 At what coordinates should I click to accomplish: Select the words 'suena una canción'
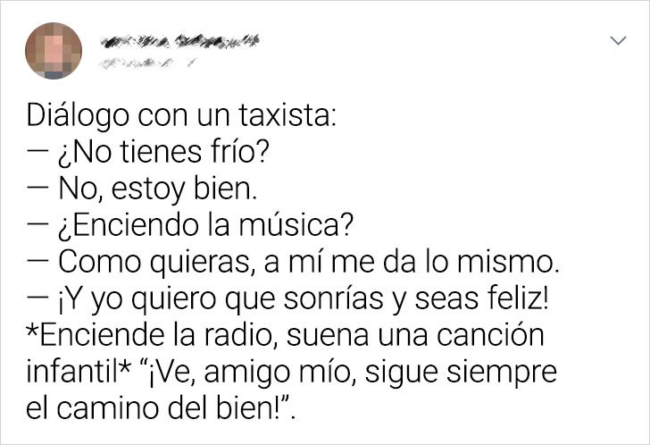coord(415,335)
